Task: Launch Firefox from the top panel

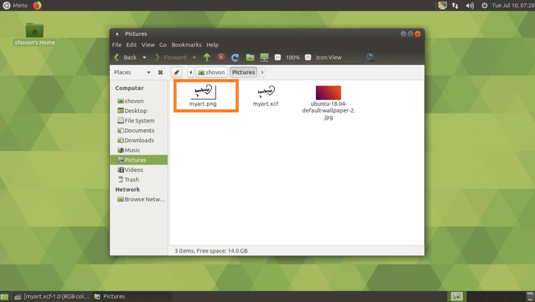Action: (37, 6)
